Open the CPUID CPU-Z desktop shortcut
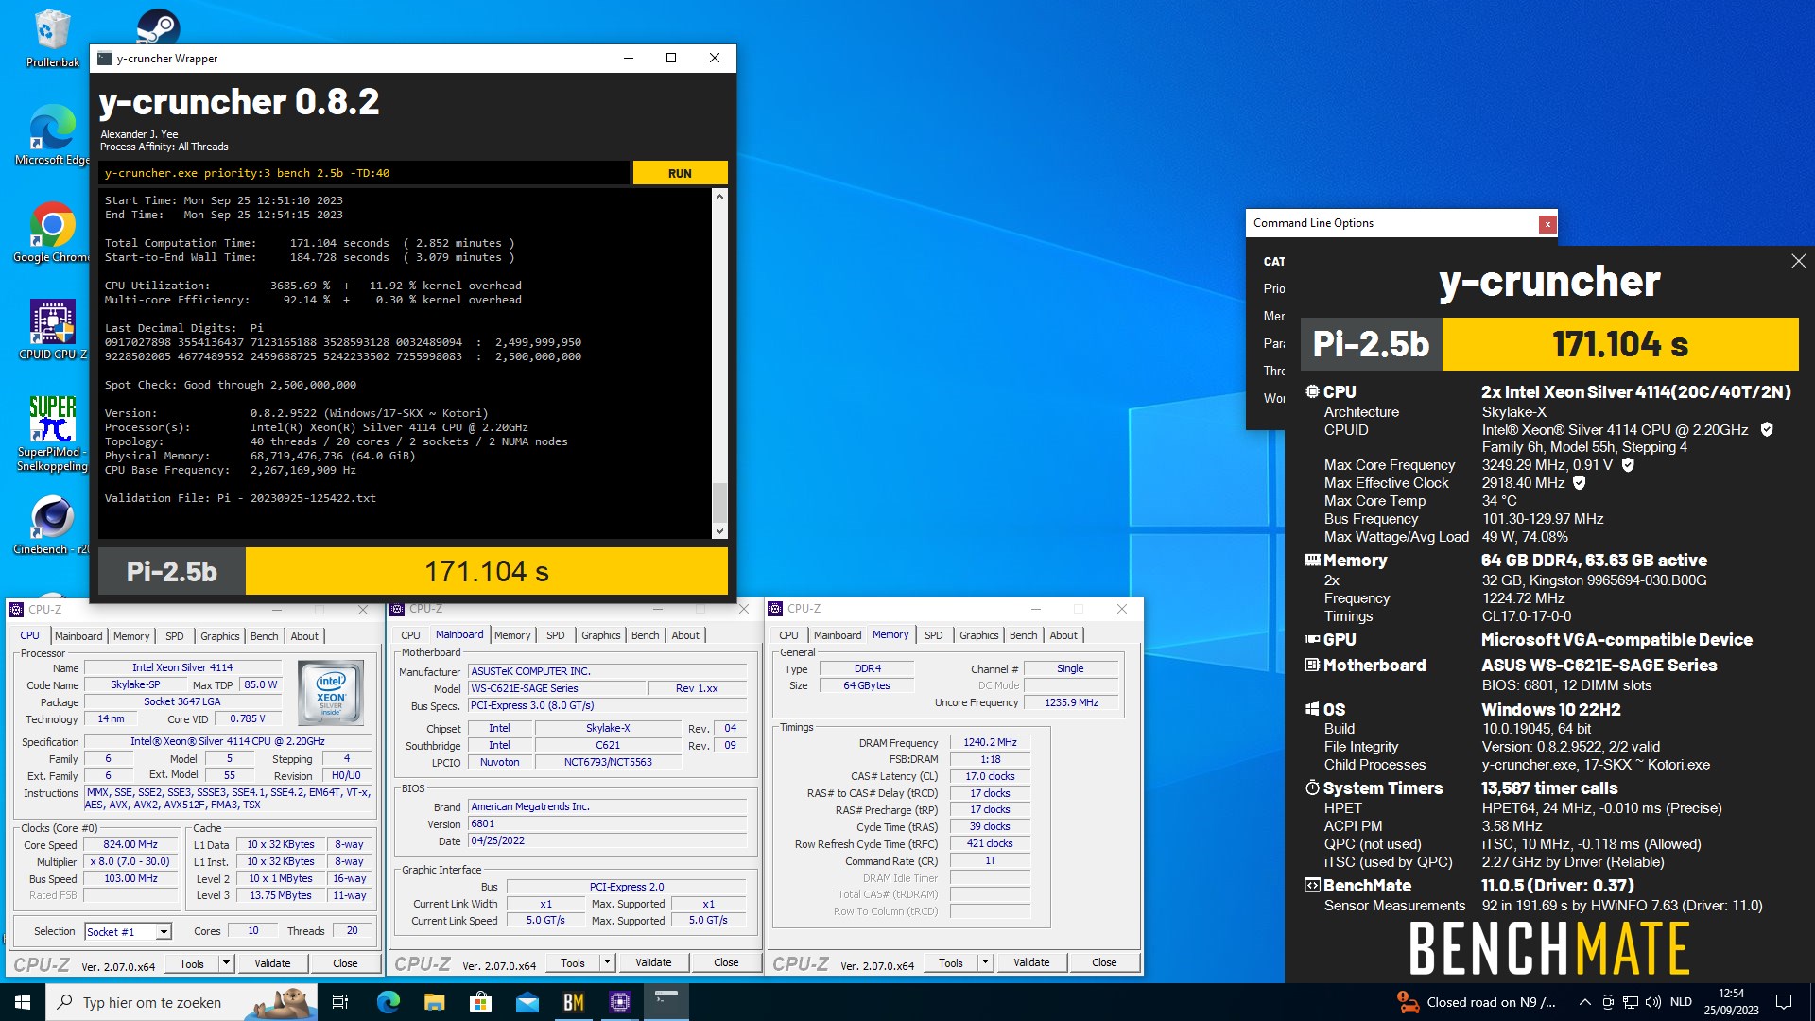 52,330
